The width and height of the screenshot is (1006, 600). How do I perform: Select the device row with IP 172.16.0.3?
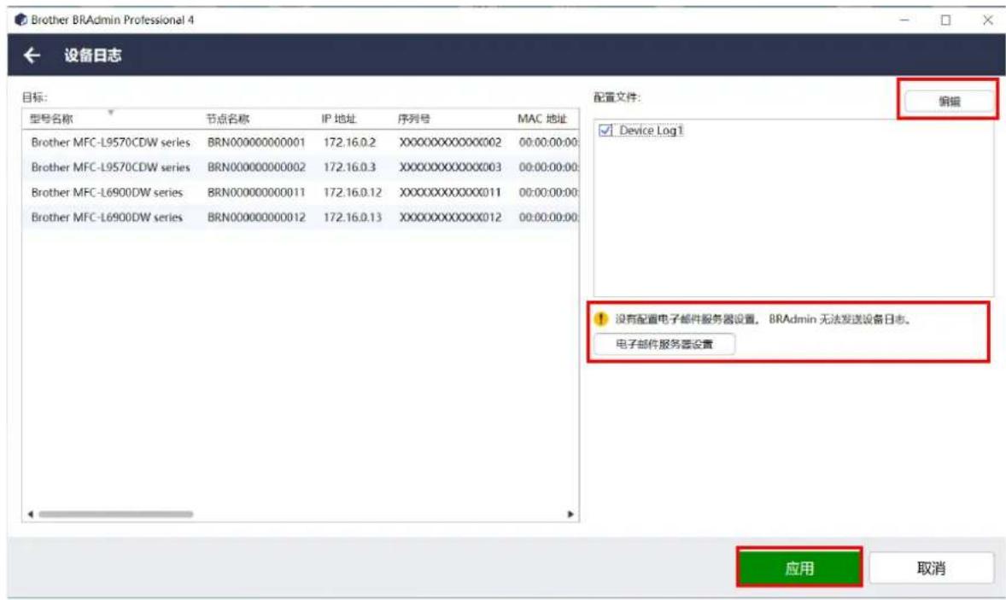(301, 167)
